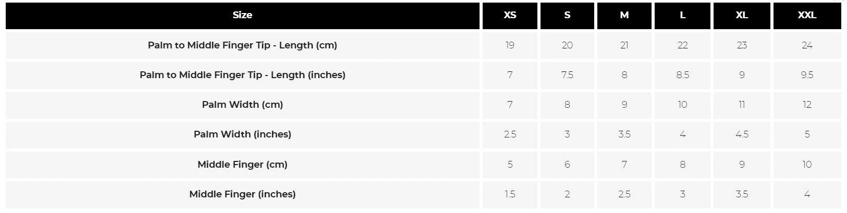Image resolution: width=847 pixels, height=213 pixels.
Task: Click the Palm to Middle Finger Tip (cm) label
Action: point(242,45)
